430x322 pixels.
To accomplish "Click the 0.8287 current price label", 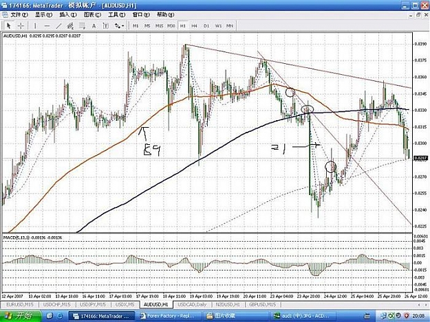I will [421, 158].
